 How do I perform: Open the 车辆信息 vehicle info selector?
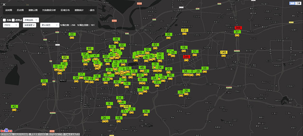[30, 25]
